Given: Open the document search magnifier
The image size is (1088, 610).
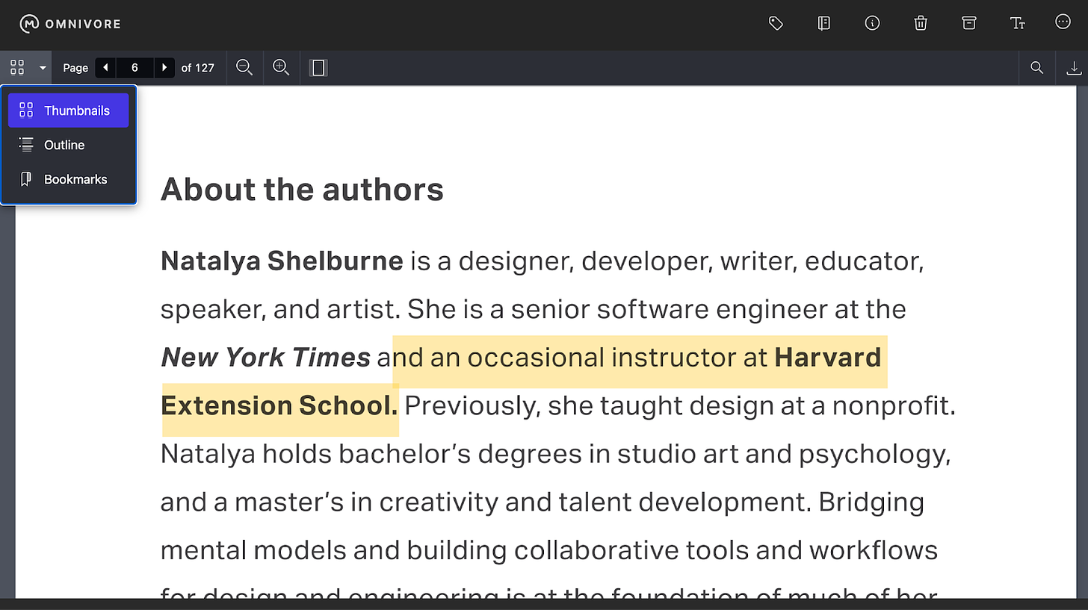Looking at the screenshot, I should (1037, 68).
